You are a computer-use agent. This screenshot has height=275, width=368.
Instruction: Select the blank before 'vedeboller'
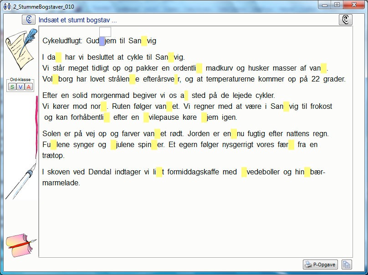pos(244,172)
